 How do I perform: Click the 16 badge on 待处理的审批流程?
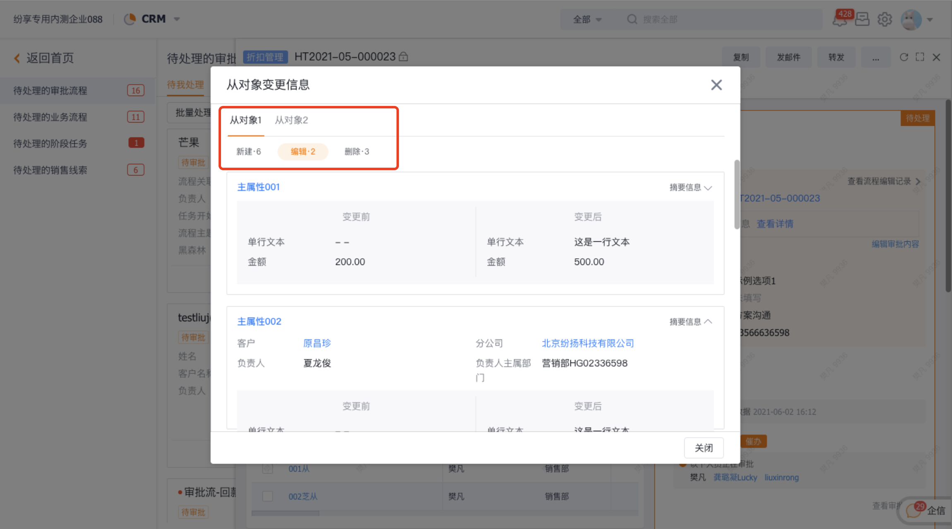pos(136,91)
